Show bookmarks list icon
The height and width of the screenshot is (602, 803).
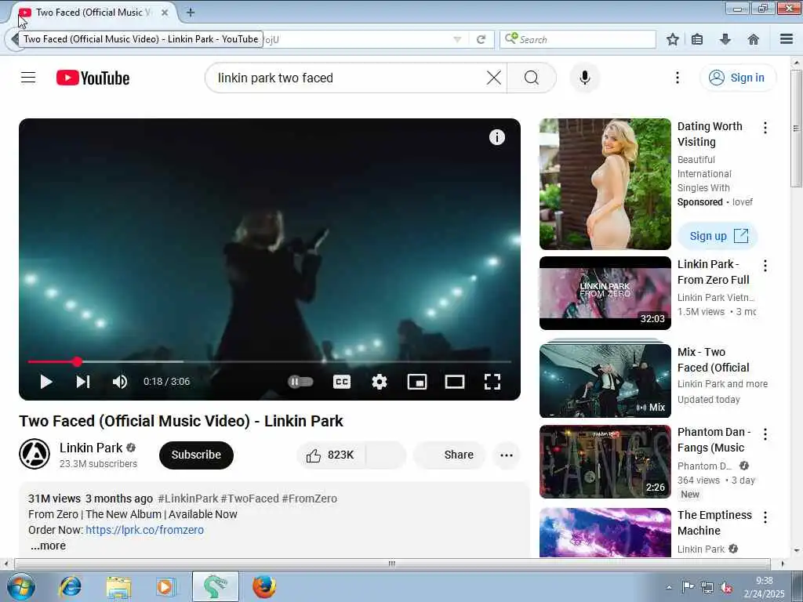pos(697,39)
